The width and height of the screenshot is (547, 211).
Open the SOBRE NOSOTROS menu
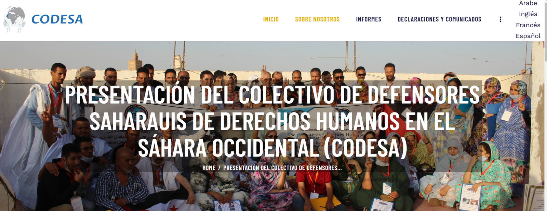(x=317, y=19)
